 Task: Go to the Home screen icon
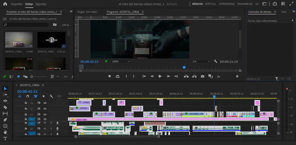pos(5,4)
